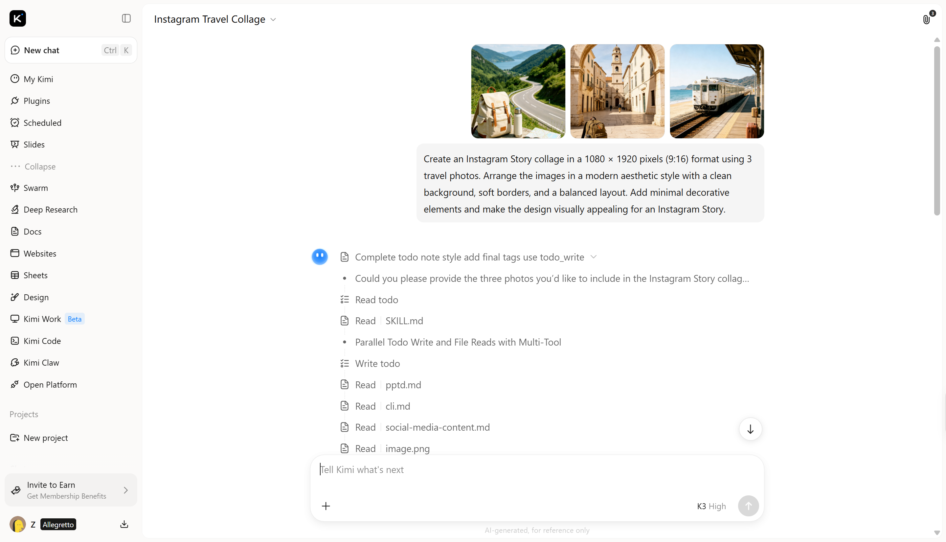Focus the 'Tell Kimi what's next' input
Viewport: 946px width, 542px height.
(x=537, y=470)
